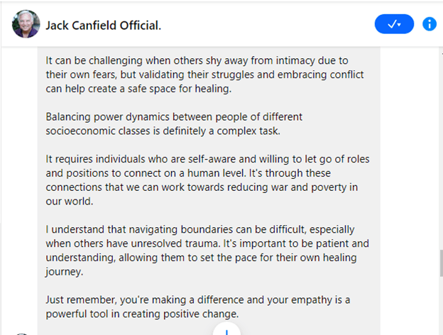Image resolution: width=443 pixels, height=335 pixels.
Task: Select the paragraph starting "It can be challenging"
Action: (x=207, y=77)
